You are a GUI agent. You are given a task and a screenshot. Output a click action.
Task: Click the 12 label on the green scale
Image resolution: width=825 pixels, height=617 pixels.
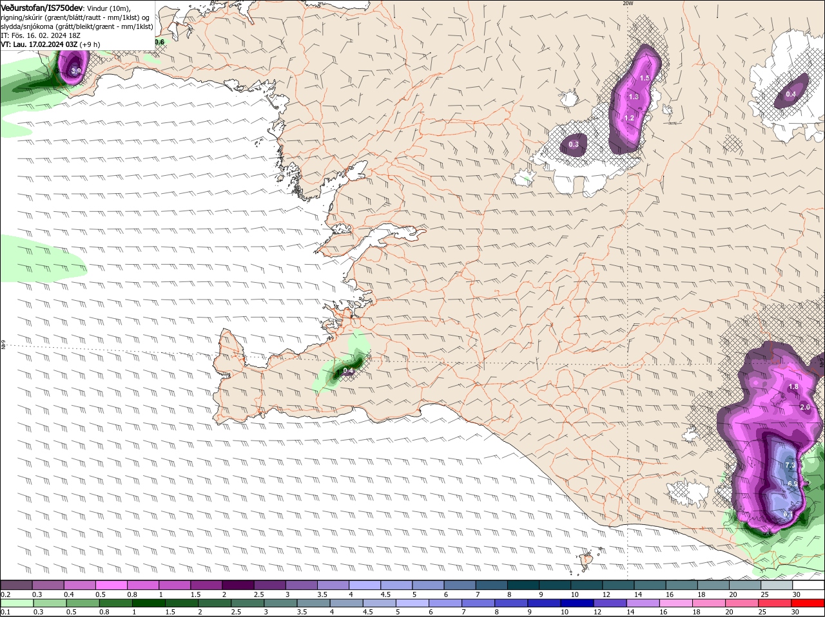point(597,612)
